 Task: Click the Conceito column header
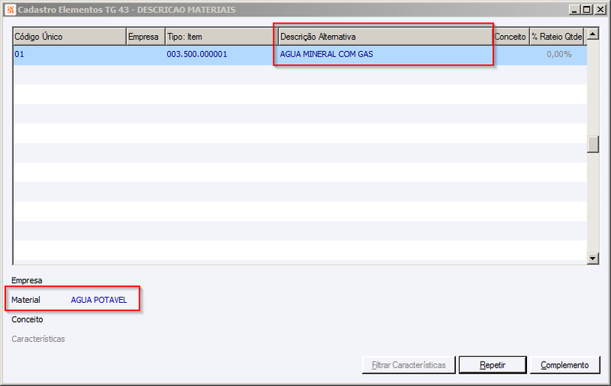click(x=511, y=37)
